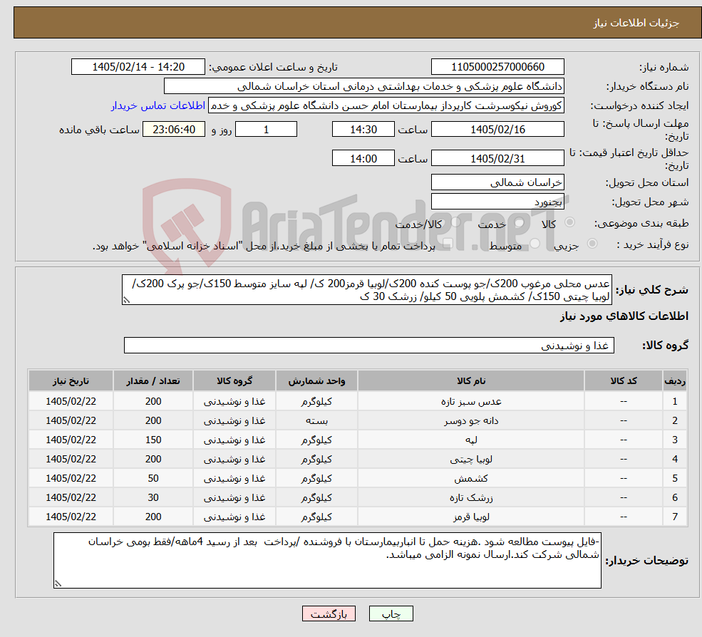Select the خدمت radio button

[x=520, y=222]
